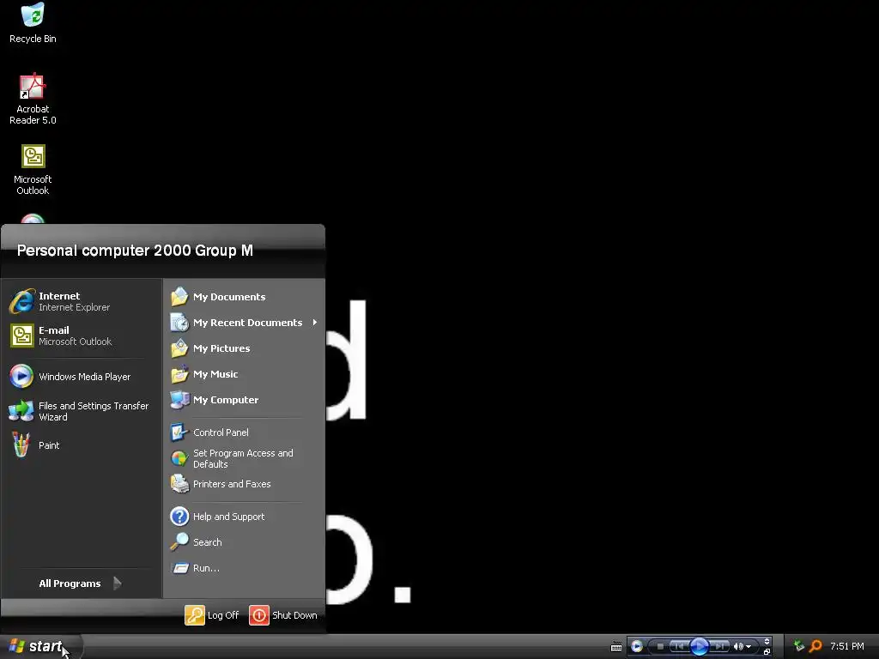Screen dimensions: 879x659
Task: Open My Pictures folder
Action: pos(245,348)
